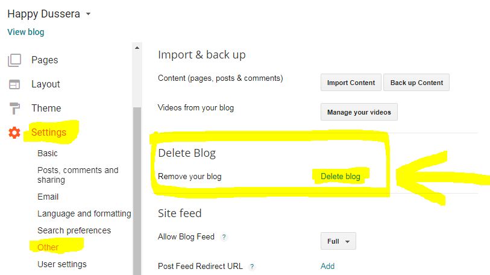Open Search preferences settings
Screen dimensions: 490x275
click(74, 230)
